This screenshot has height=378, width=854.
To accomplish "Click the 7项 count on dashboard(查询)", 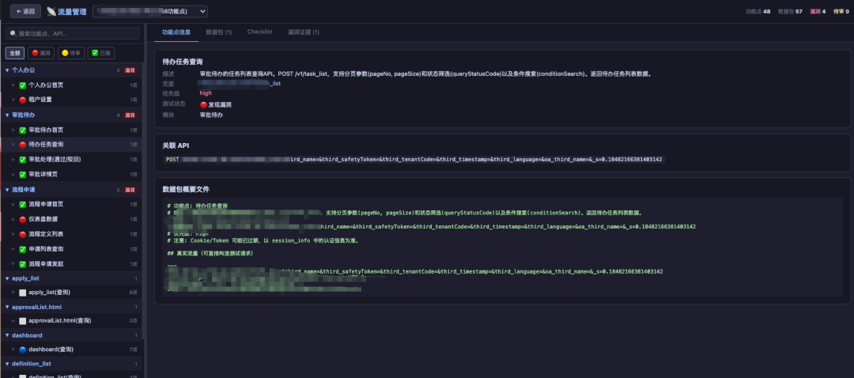I will coord(133,350).
